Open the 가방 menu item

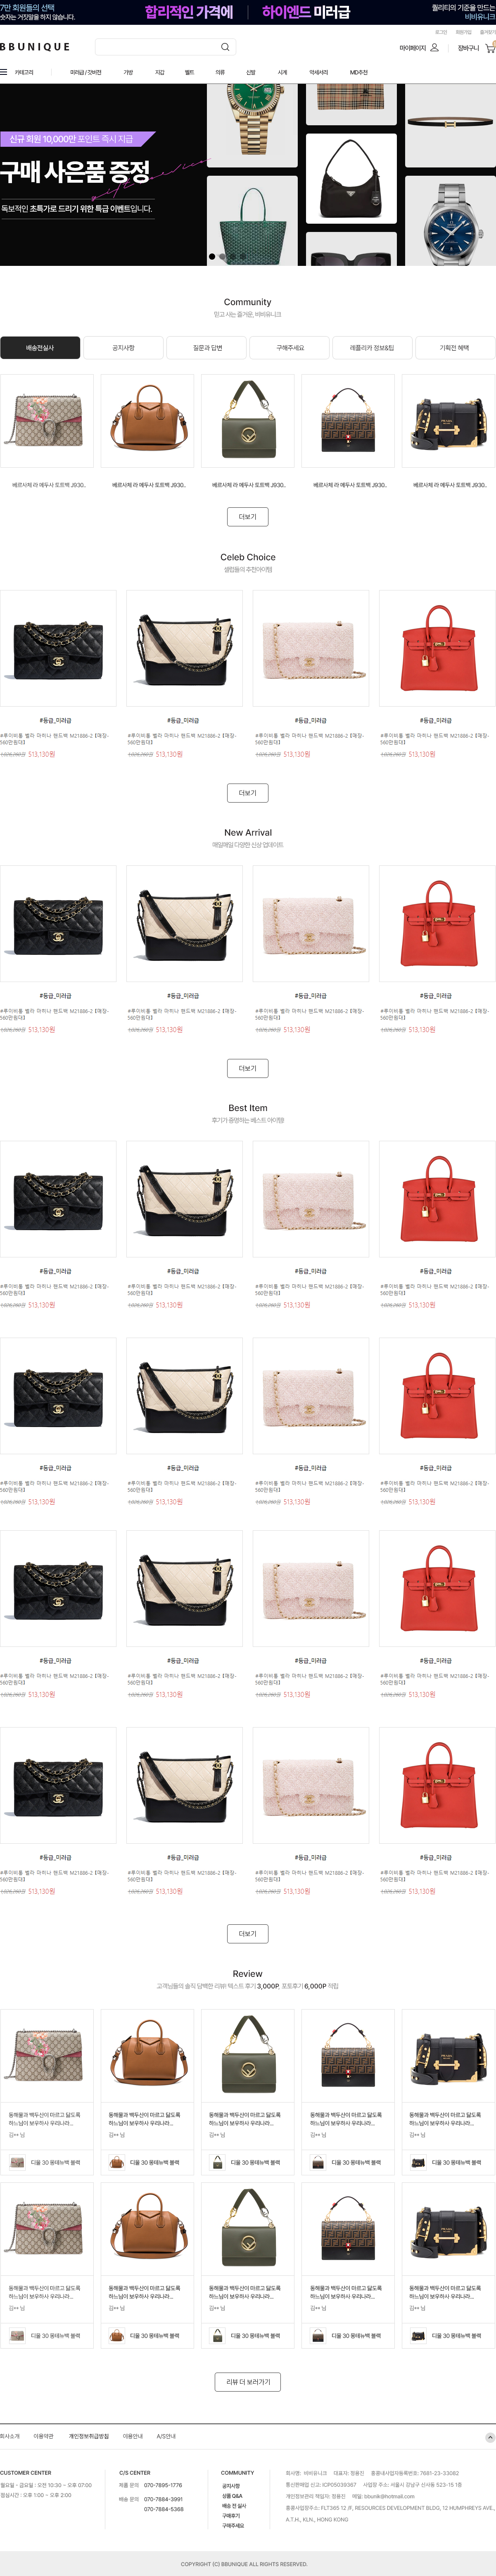[x=128, y=72]
